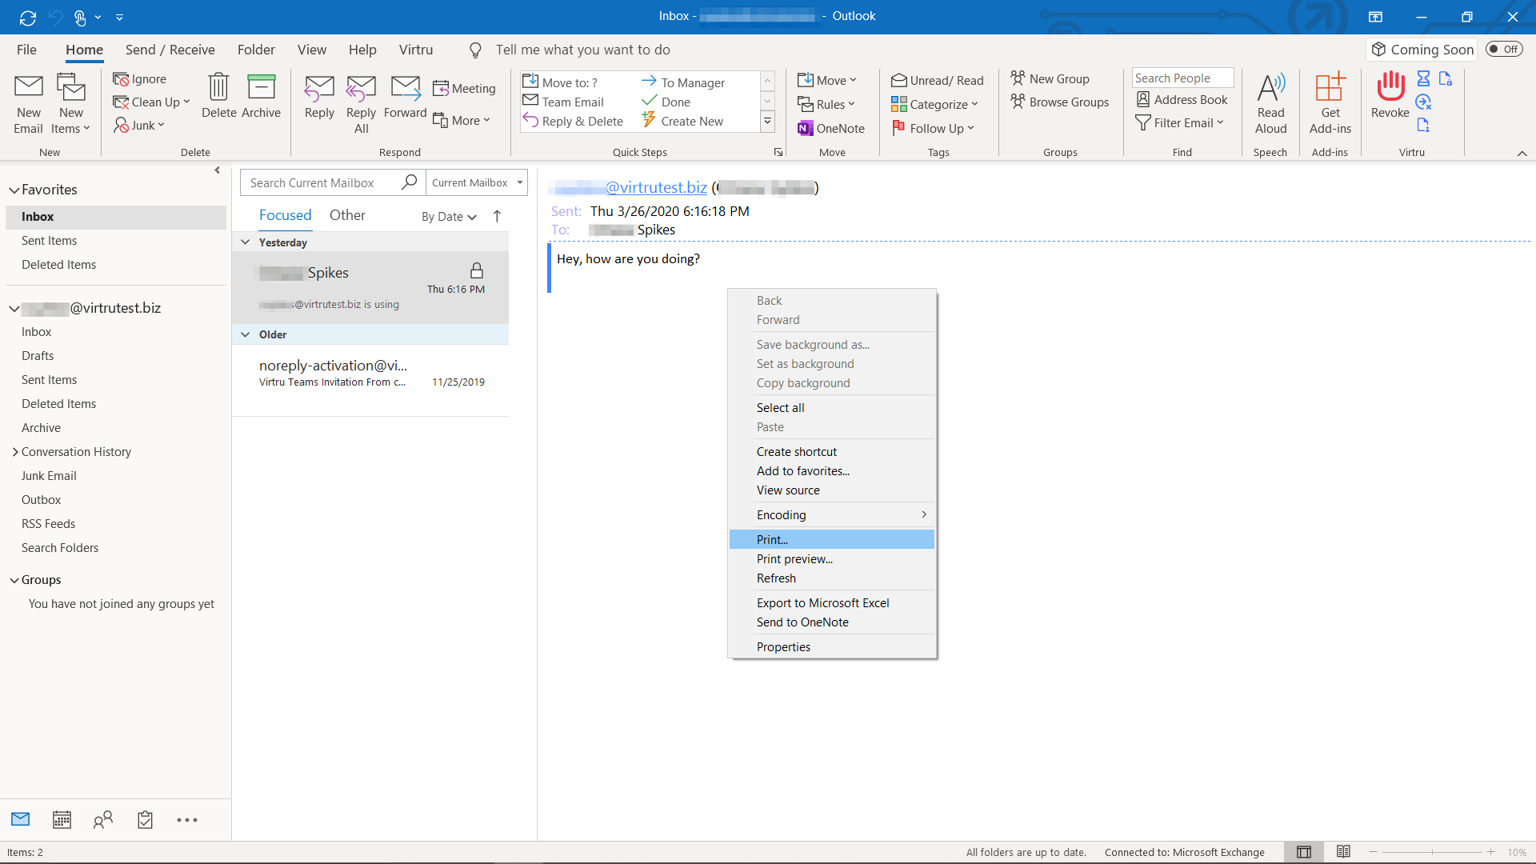Choose Print preview... in context menu
Image resolution: width=1536 pixels, height=864 pixels.
click(831, 559)
